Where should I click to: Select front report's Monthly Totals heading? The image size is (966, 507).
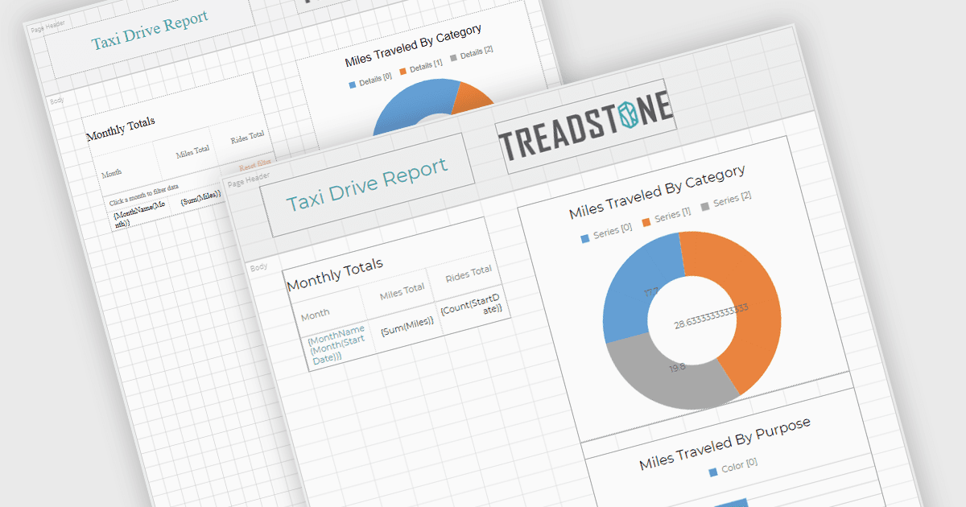tap(335, 274)
